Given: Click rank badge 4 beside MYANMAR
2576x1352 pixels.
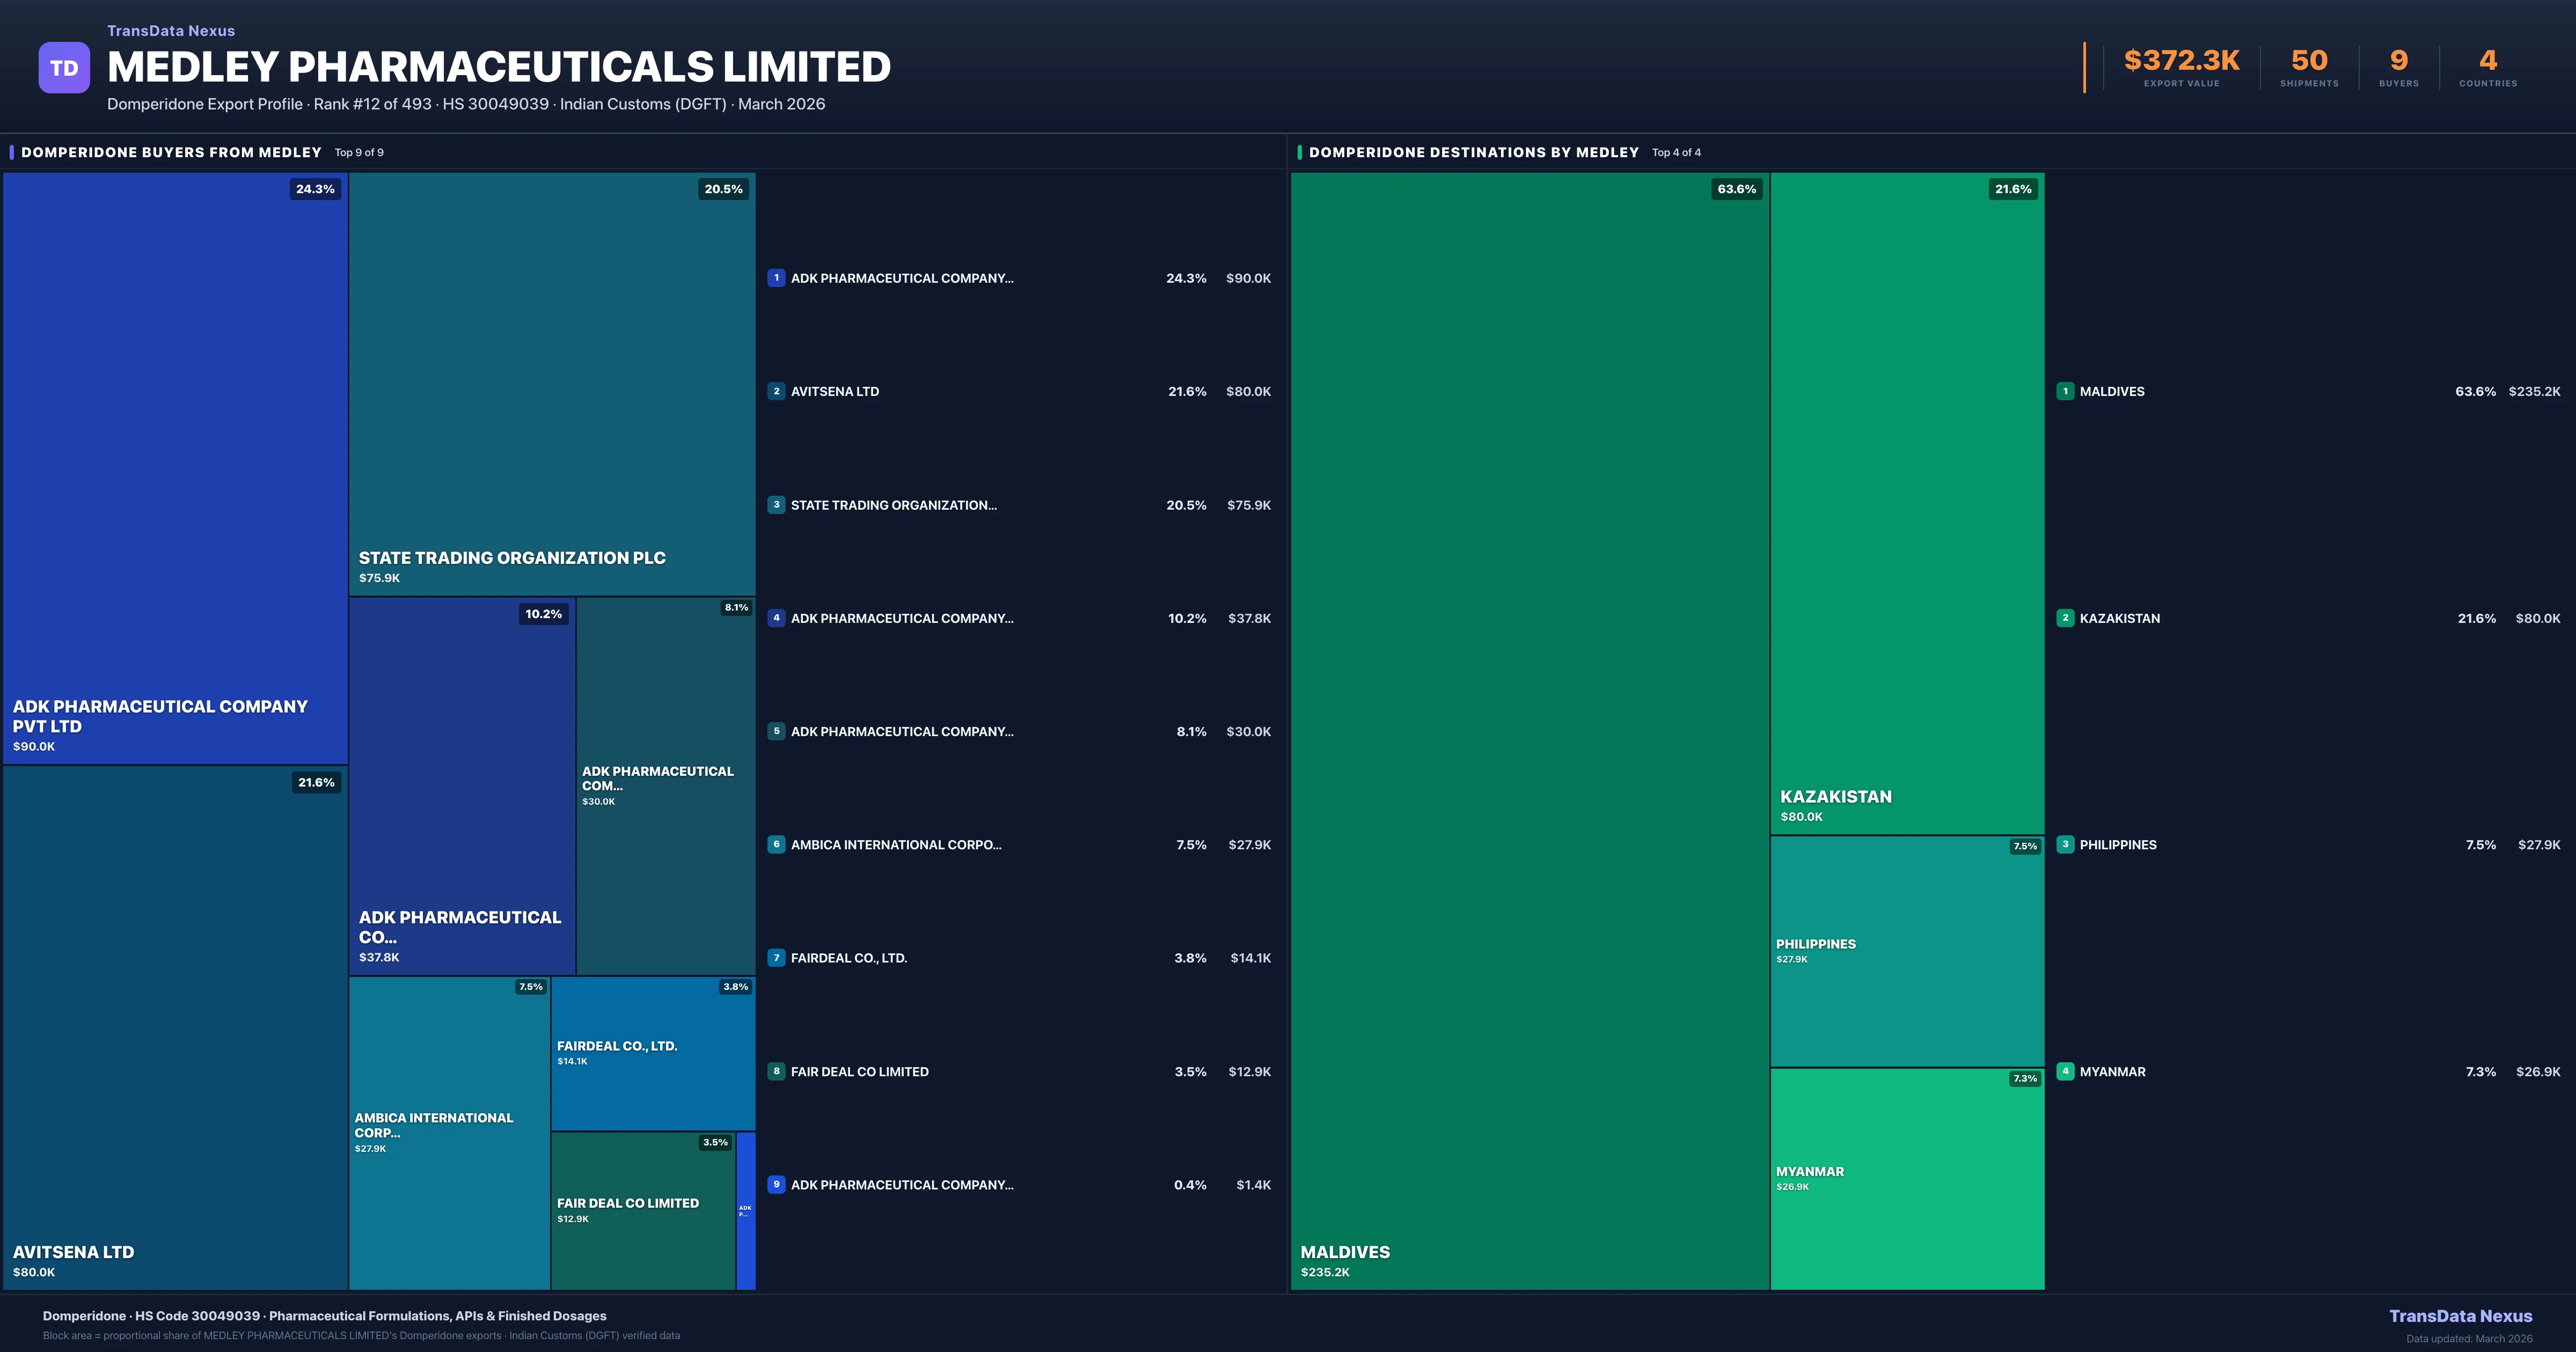Looking at the screenshot, I should pyautogui.click(x=2065, y=1071).
